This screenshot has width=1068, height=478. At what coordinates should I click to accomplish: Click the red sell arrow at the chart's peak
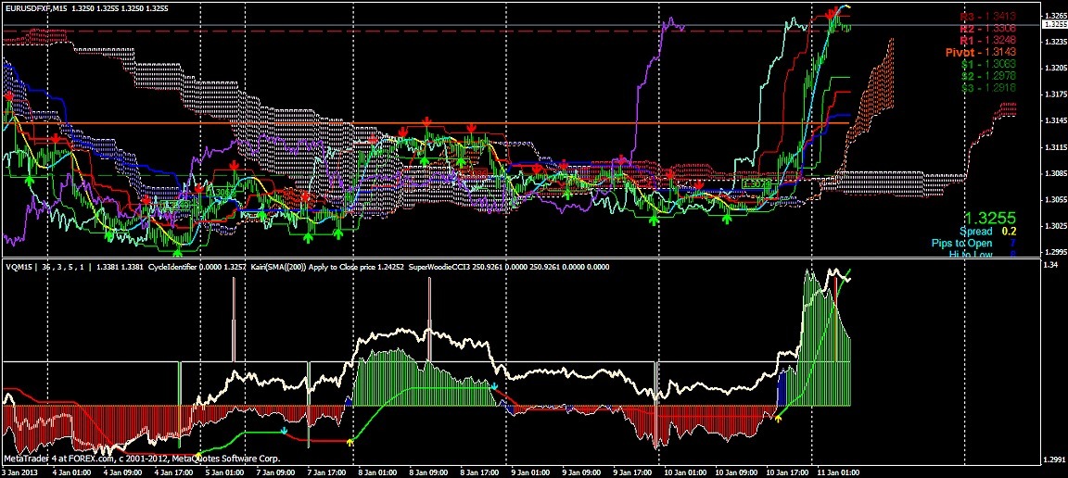coord(831,11)
